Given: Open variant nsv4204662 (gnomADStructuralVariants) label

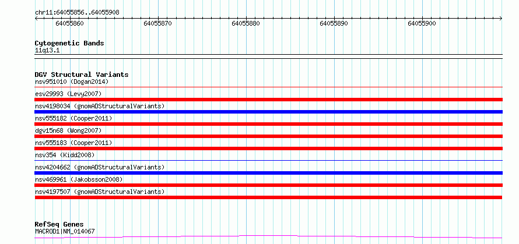Looking at the screenshot, I should click(x=100, y=167).
